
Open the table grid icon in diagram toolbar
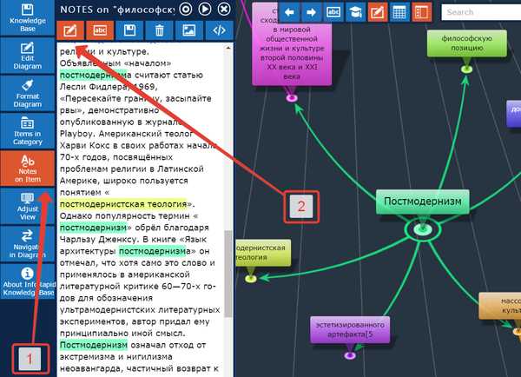(x=399, y=12)
